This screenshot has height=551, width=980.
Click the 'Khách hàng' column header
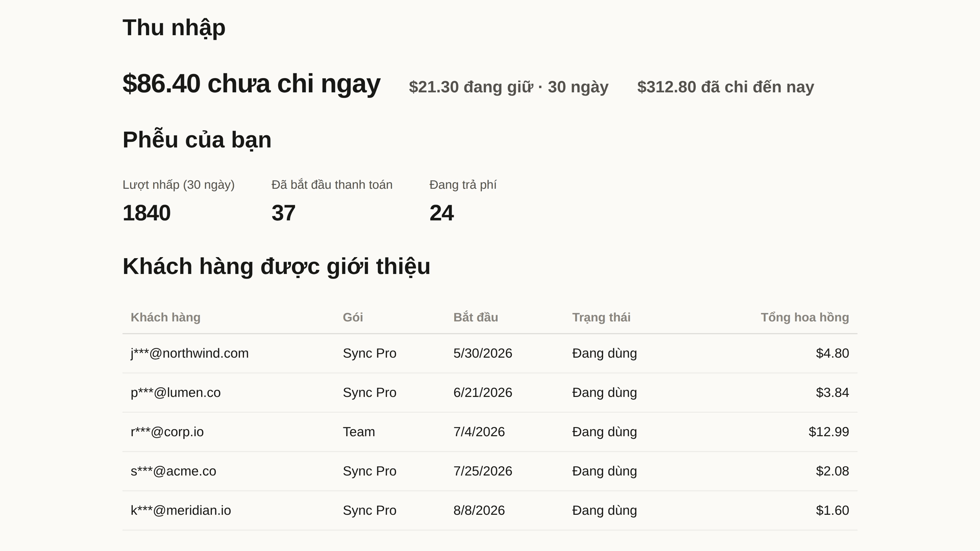[x=165, y=317]
